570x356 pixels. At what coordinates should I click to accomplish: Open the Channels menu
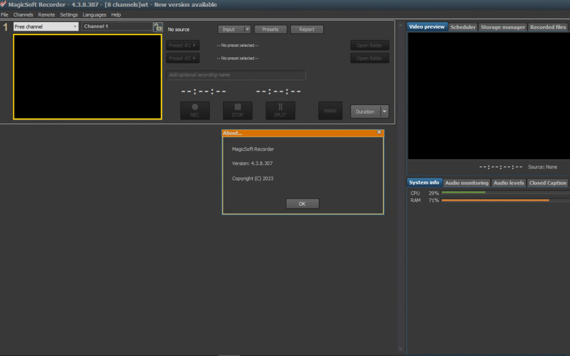point(23,14)
